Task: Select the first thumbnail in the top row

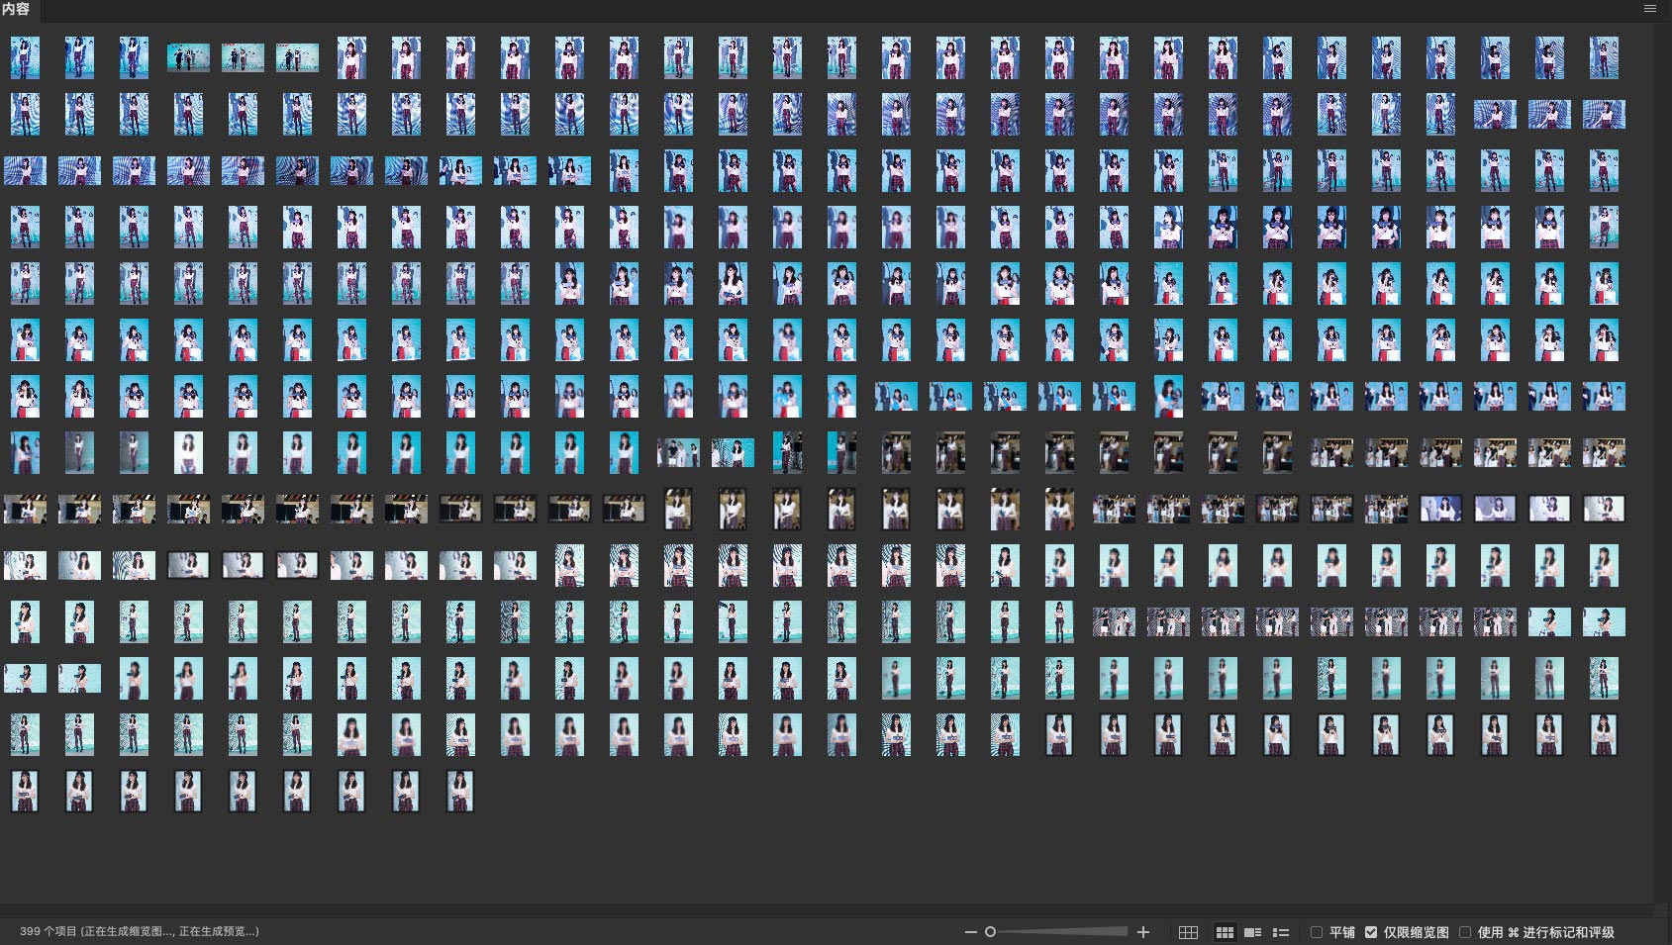Action: (25, 57)
